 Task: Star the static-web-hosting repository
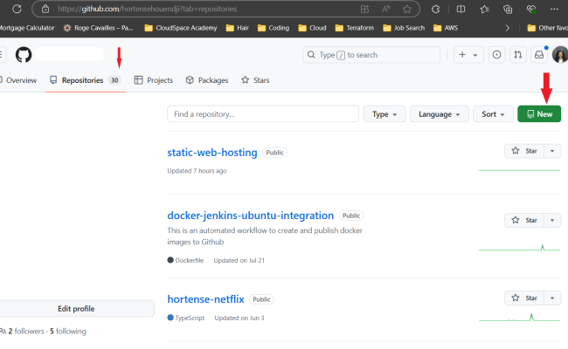[x=523, y=151]
